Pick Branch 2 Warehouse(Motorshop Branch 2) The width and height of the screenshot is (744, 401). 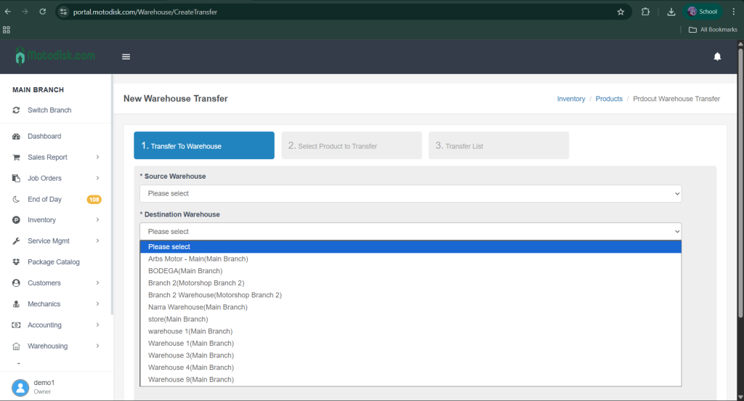(x=214, y=295)
